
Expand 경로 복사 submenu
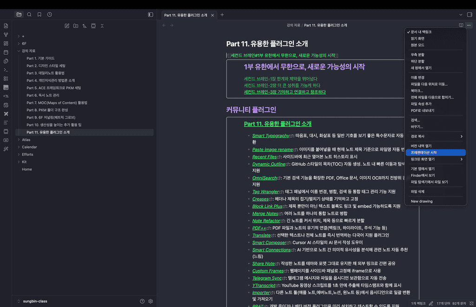tap(436, 136)
